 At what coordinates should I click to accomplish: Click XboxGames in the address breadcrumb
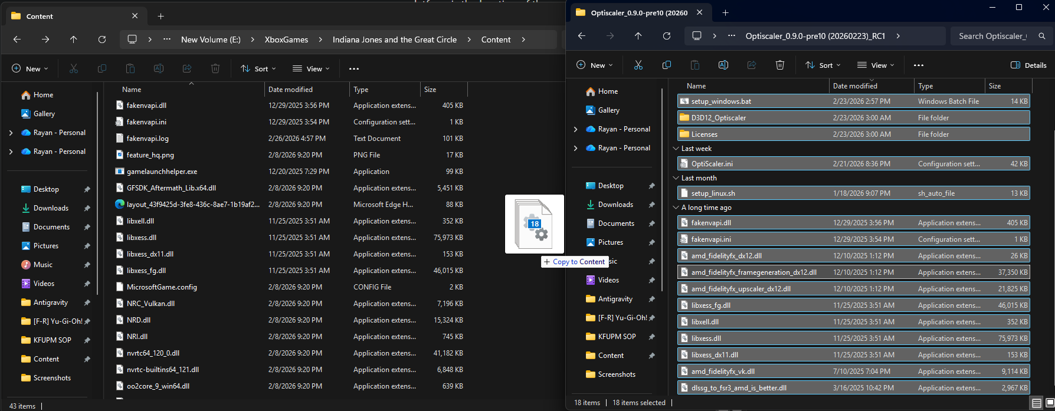pyautogui.click(x=286, y=40)
